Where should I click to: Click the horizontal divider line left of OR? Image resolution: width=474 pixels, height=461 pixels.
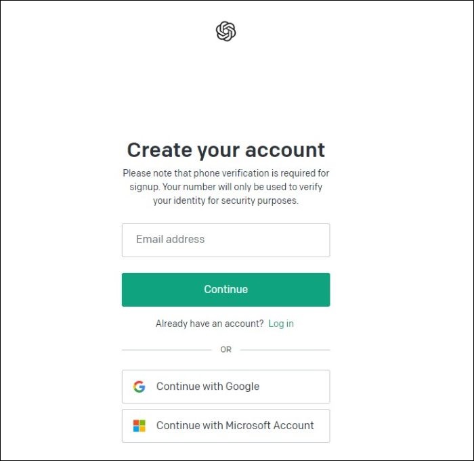point(167,350)
